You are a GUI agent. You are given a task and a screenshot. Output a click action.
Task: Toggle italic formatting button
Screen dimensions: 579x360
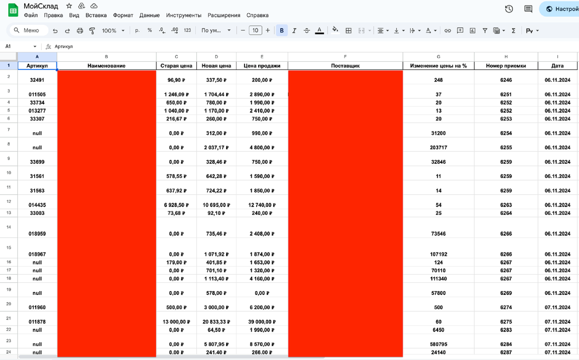pyautogui.click(x=294, y=30)
